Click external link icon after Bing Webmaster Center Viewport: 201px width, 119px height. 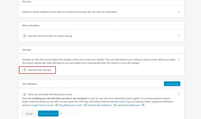[85, 105]
